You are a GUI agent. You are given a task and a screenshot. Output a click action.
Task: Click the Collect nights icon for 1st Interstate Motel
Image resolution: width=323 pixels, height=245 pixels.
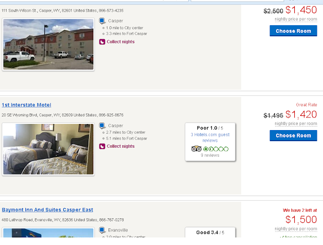(x=102, y=146)
